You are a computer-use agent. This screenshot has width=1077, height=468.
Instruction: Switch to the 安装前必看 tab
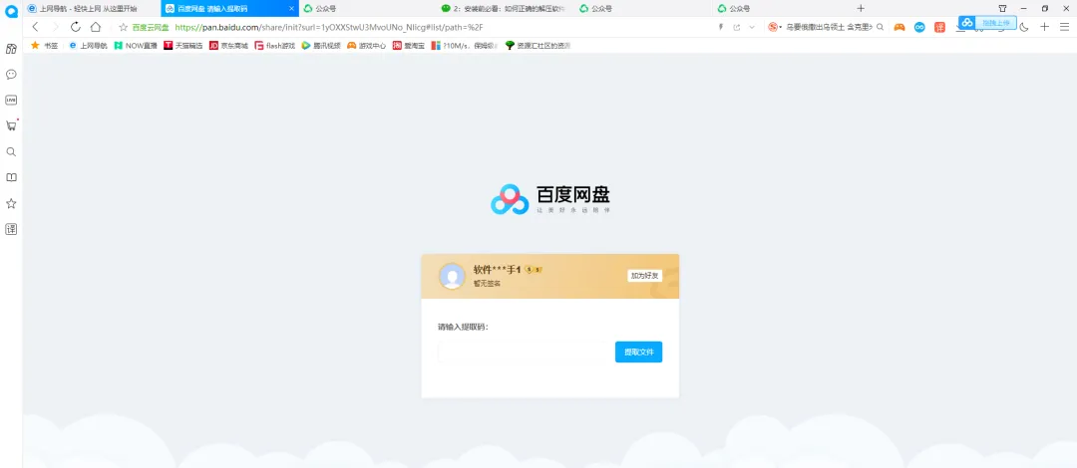(x=507, y=8)
